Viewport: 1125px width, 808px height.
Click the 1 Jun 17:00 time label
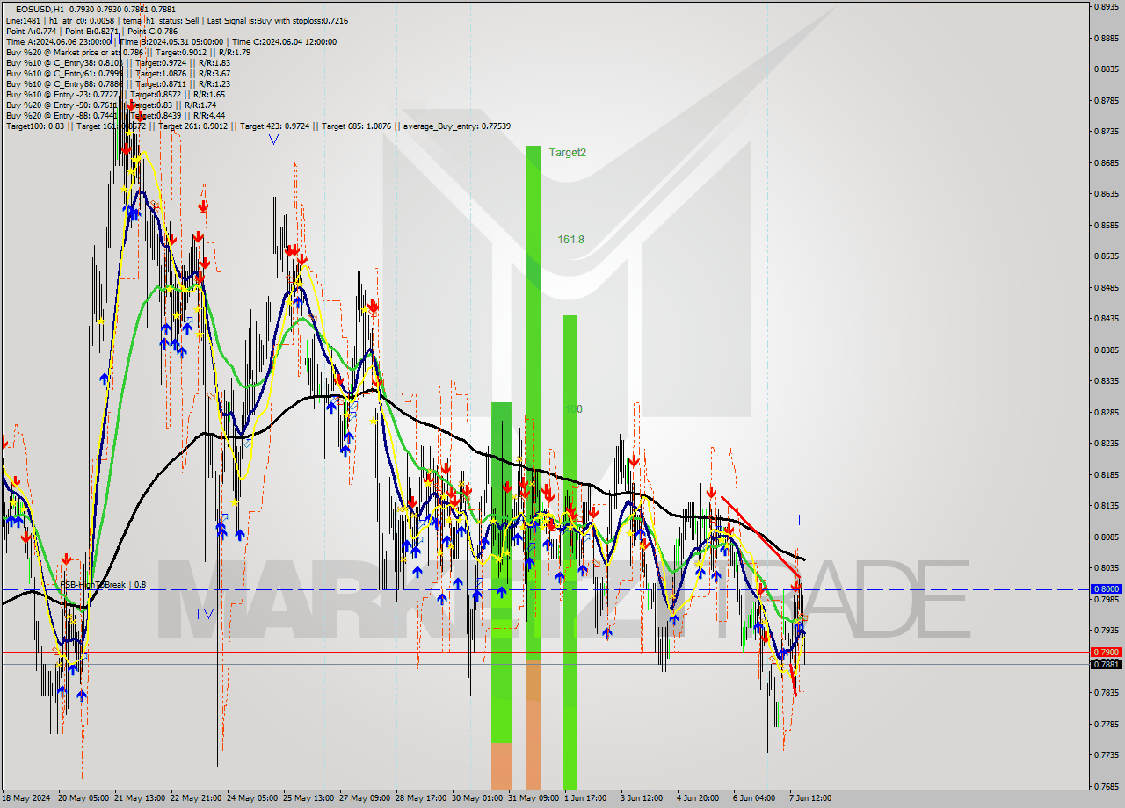585,798
